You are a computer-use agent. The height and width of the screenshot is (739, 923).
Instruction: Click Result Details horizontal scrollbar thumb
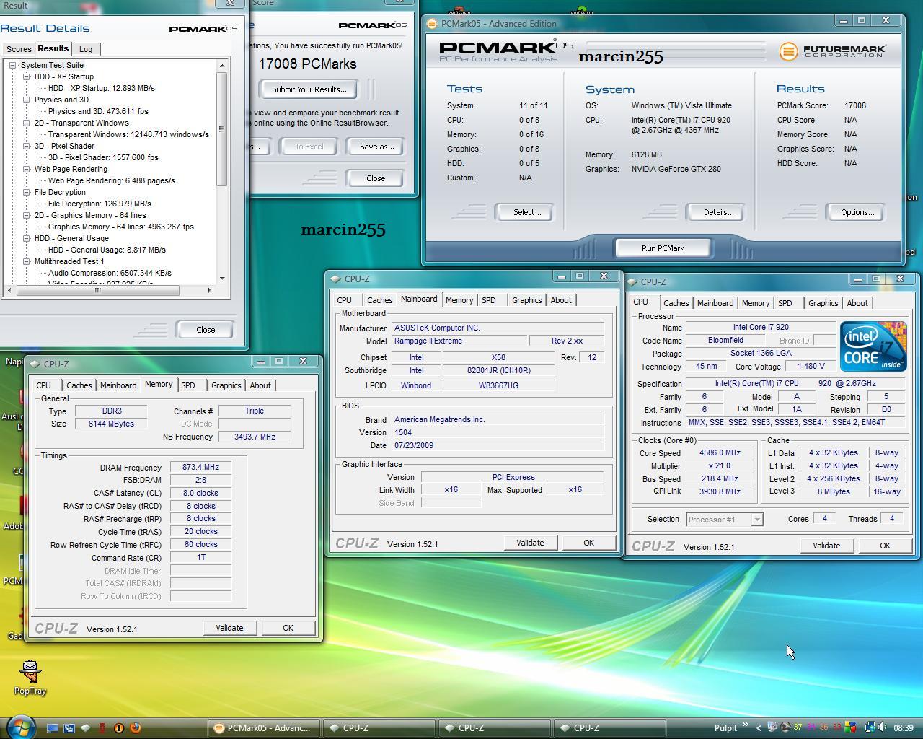[x=98, y=290]
